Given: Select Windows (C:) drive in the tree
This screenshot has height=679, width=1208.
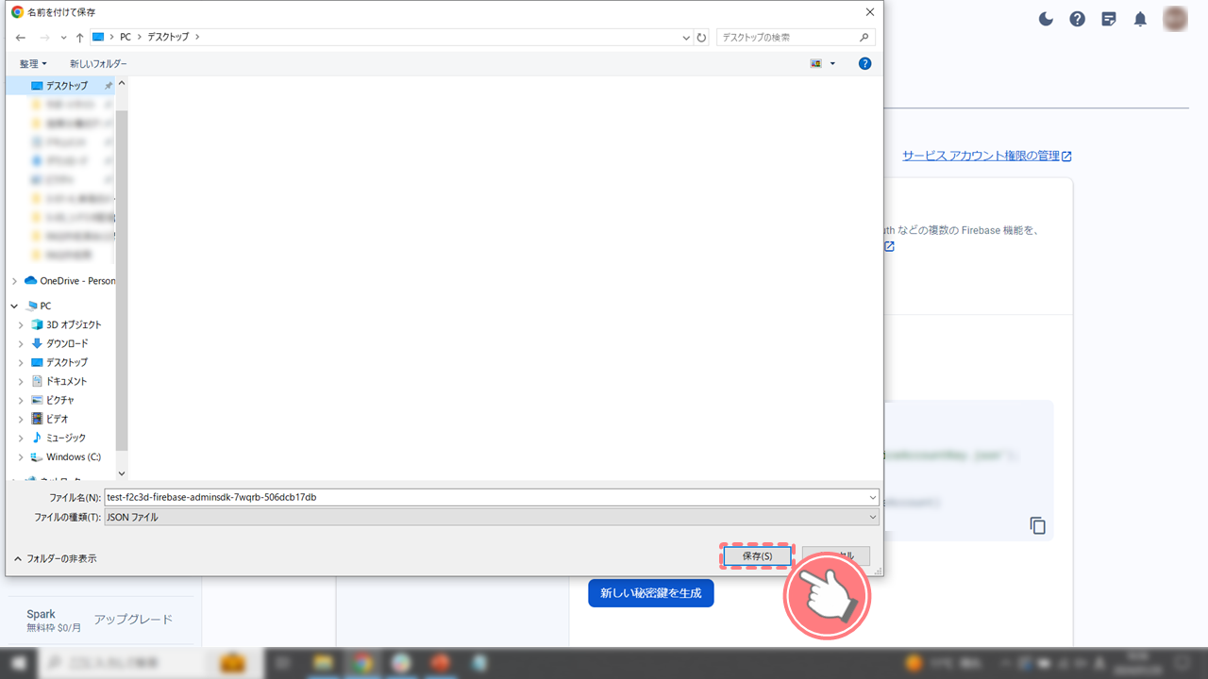Looking at the screenshot, I should point(66,456).
